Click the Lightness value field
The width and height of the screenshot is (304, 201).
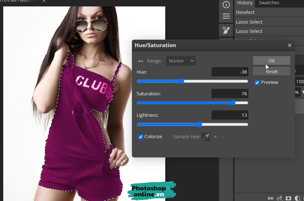pos(230,115)
